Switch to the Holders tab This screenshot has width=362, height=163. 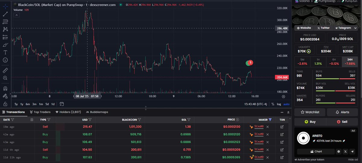(68, 112)
